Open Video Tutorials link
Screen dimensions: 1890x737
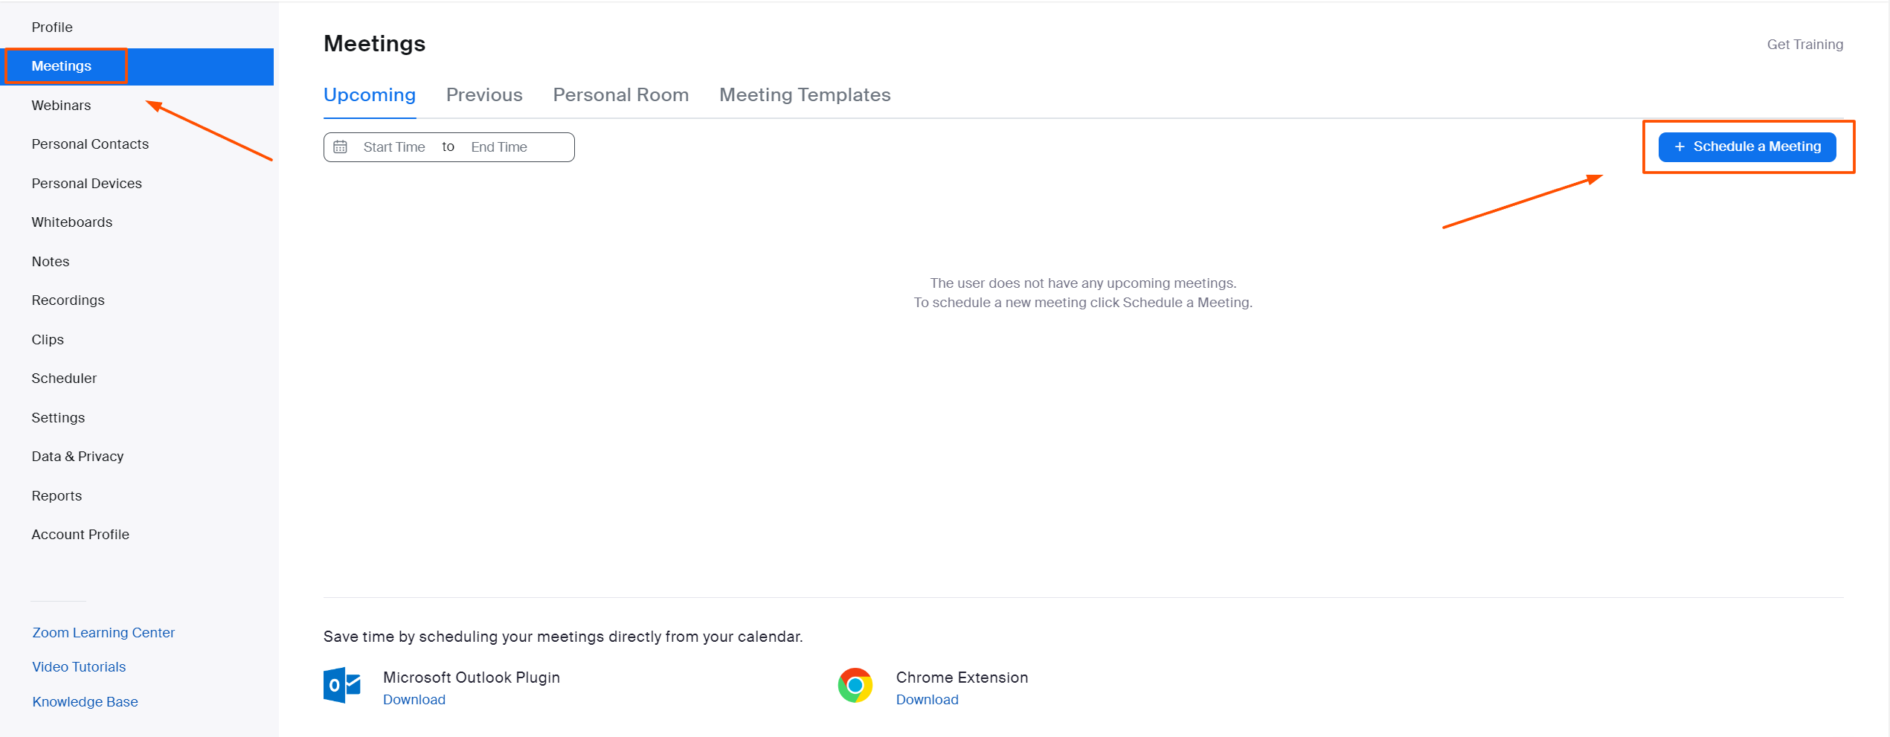coord(79,667)
